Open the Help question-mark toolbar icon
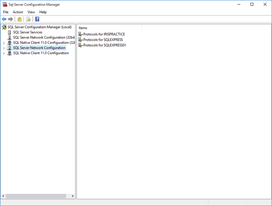The image size is (272, 206). (37, 19)
